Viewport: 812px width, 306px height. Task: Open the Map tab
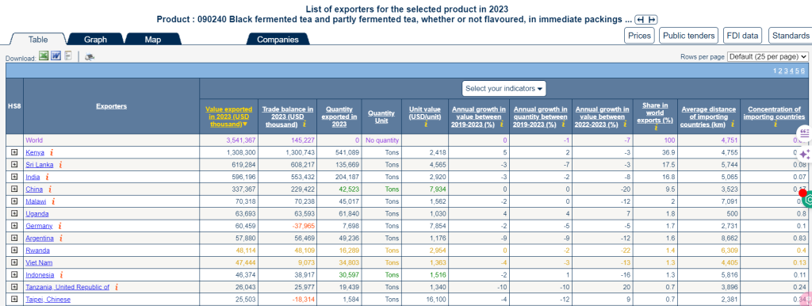click(x=153, y=40)
